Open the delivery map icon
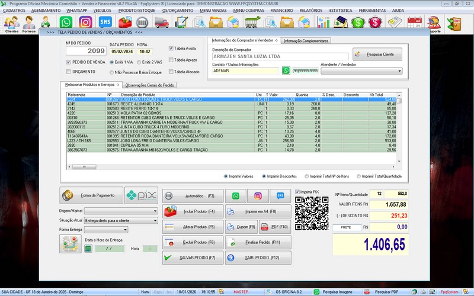The height and width of the screenshot is (296, 474). coord(69,243)
